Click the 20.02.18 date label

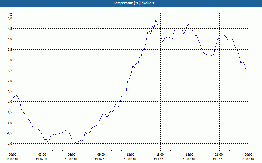pyautogui.click(x=248, y=159)
